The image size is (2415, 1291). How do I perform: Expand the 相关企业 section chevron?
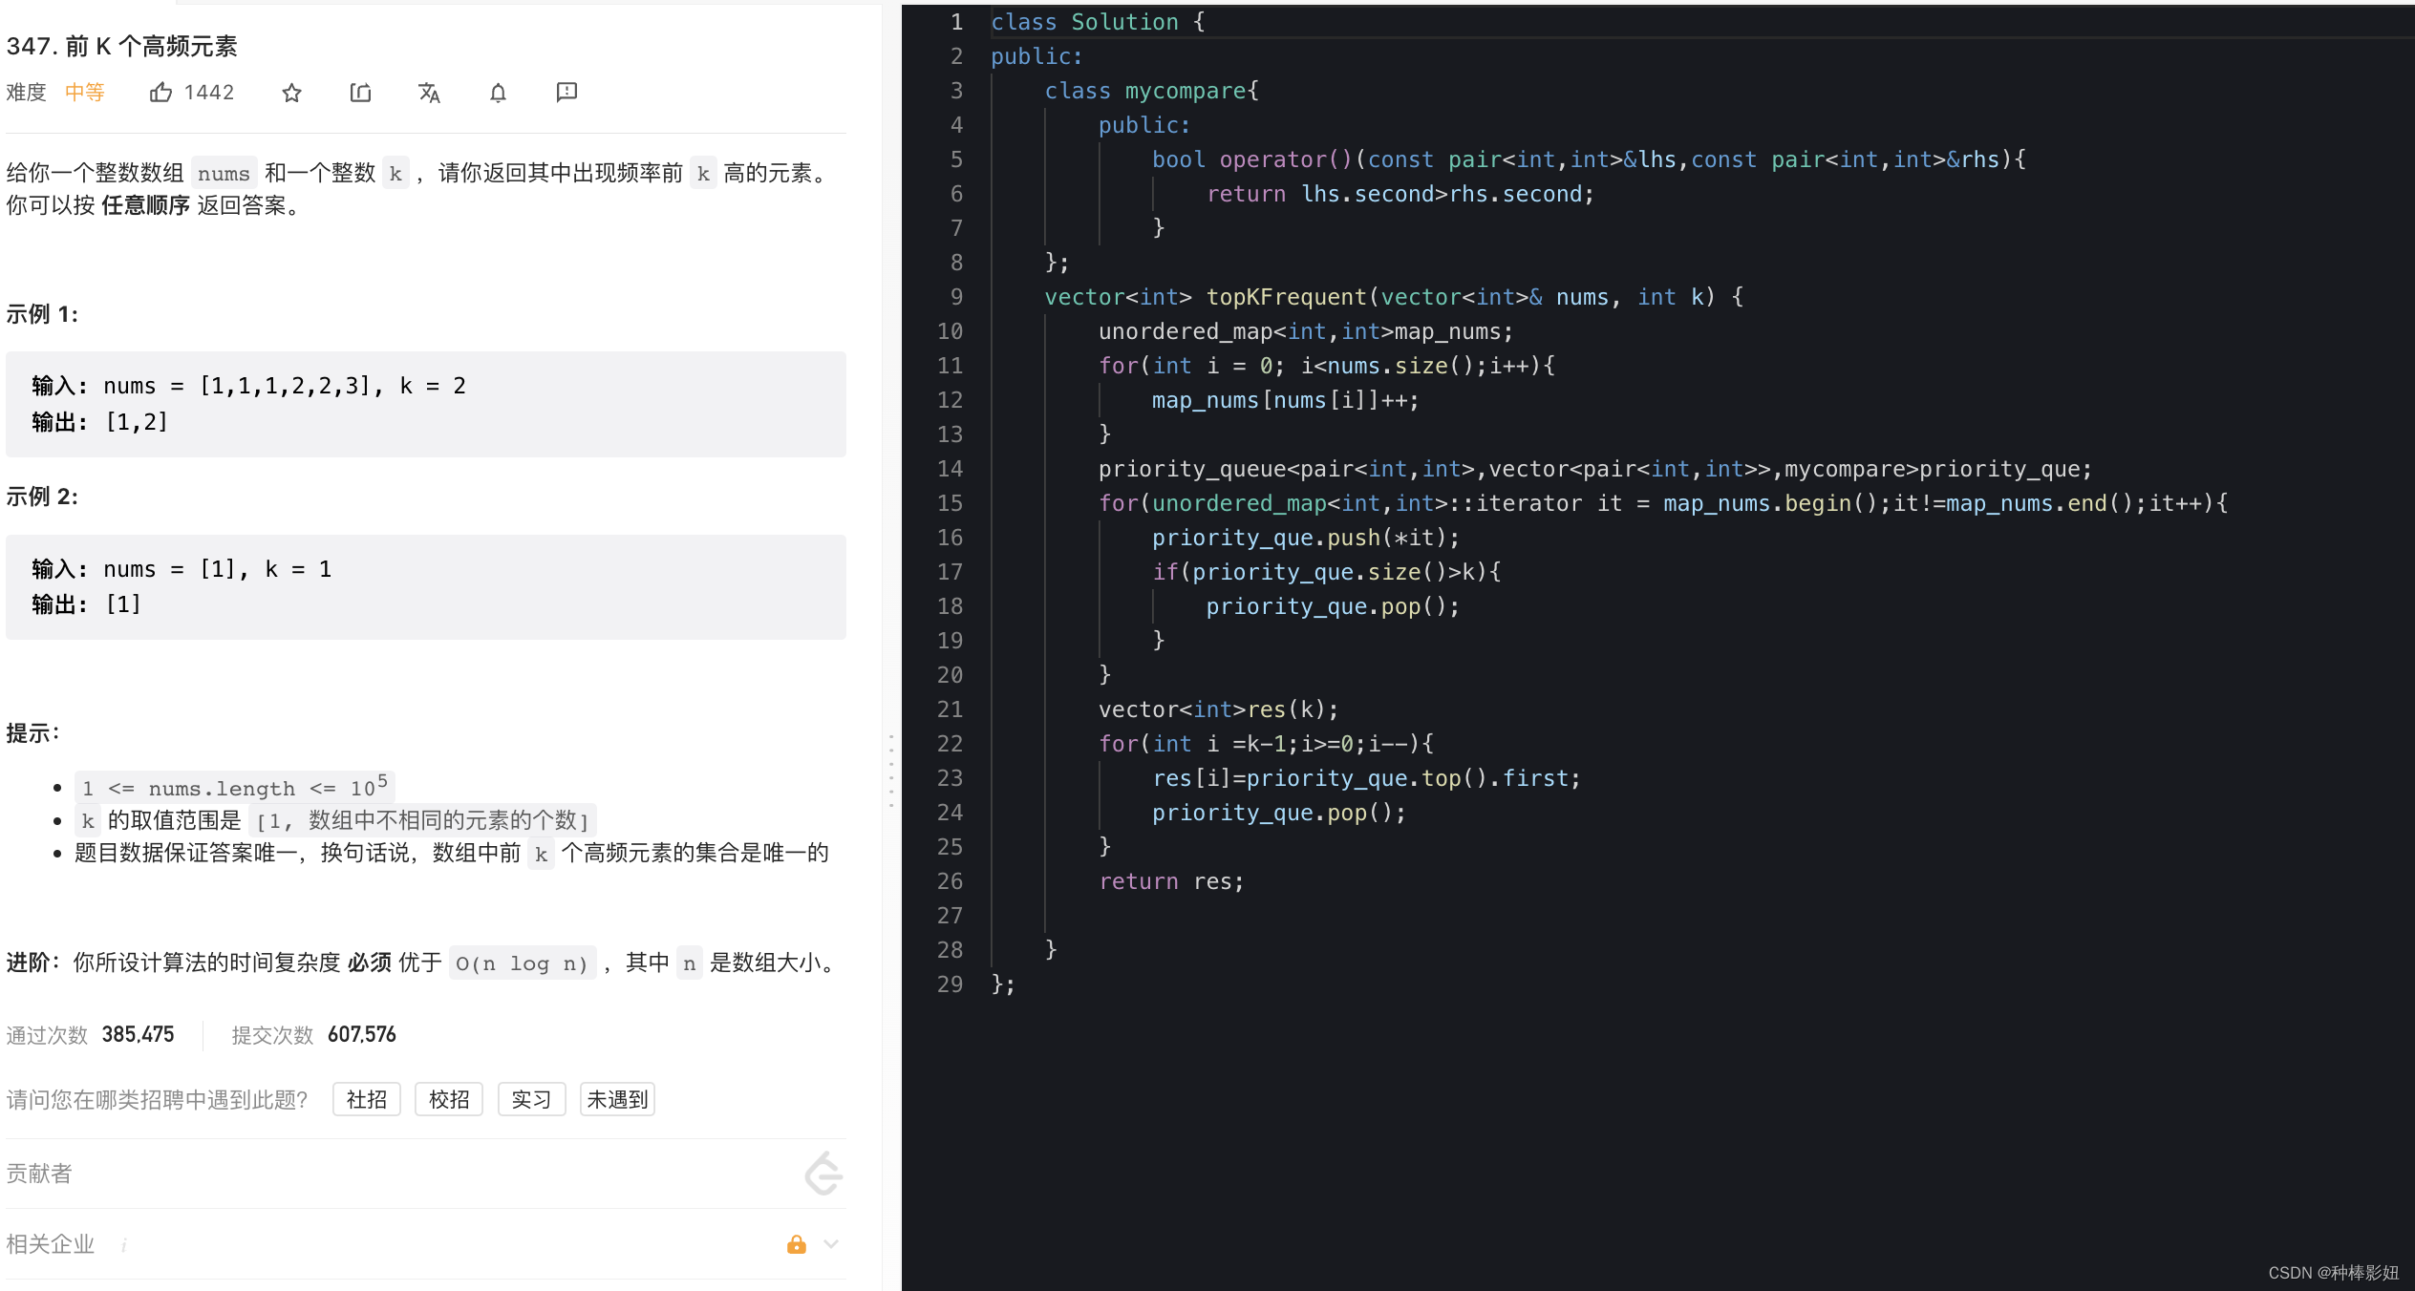[831, 1244]
